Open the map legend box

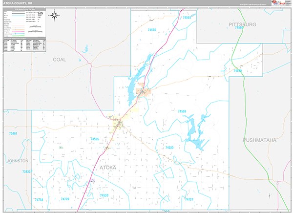click(x=25, y=23)
